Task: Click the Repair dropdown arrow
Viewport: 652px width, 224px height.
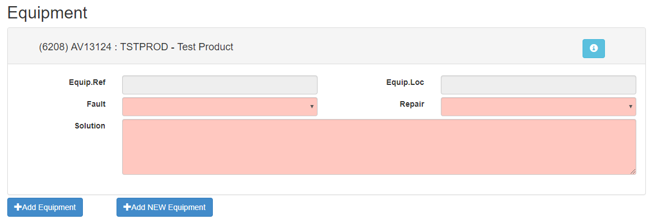Action: (630, 107)
